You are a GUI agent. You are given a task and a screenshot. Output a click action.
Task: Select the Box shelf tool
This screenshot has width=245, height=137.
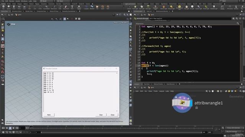[x=3, y=7]
